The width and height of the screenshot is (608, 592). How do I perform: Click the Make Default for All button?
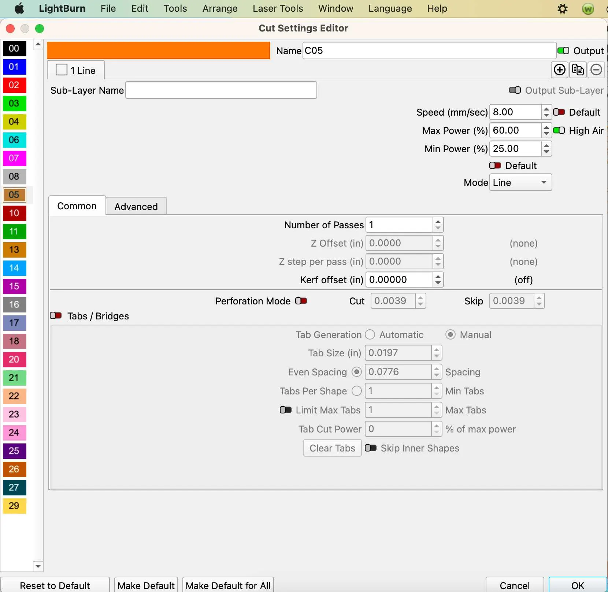coord(228,585)
